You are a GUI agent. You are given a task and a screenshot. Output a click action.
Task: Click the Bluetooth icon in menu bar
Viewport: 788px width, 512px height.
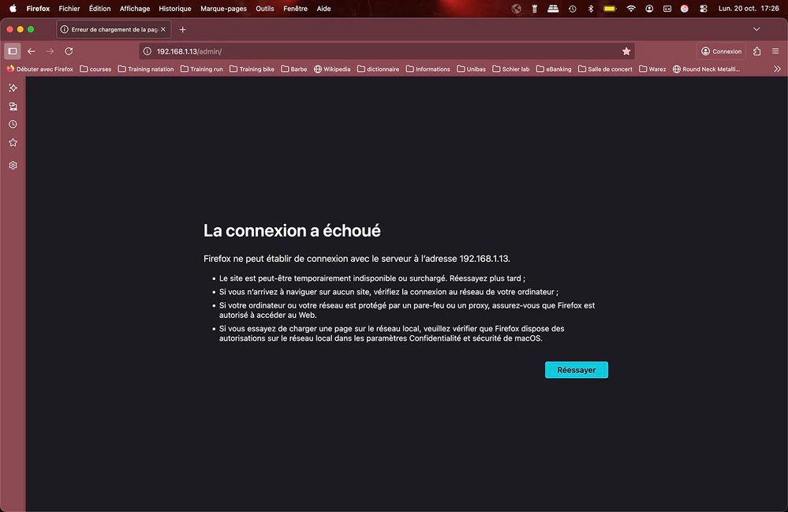pyautogui.click(x=591, y=9)
